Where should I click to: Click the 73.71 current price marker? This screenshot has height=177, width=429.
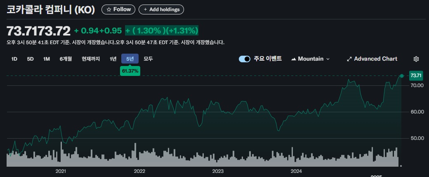coord(416,76)
